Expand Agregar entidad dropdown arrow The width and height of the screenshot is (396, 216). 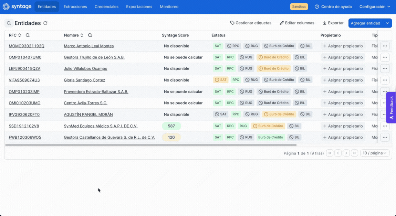(387, 23)
